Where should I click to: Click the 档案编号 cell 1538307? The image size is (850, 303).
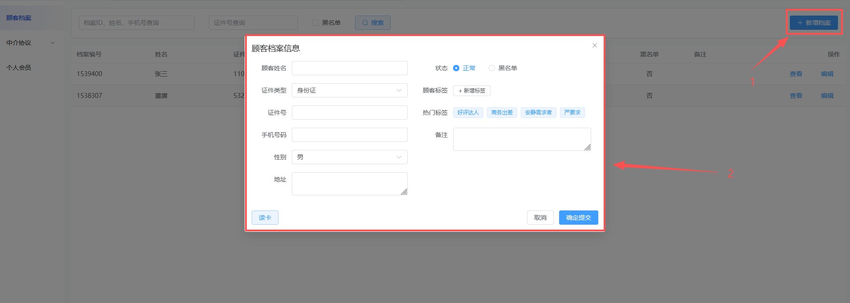point(90,96)
